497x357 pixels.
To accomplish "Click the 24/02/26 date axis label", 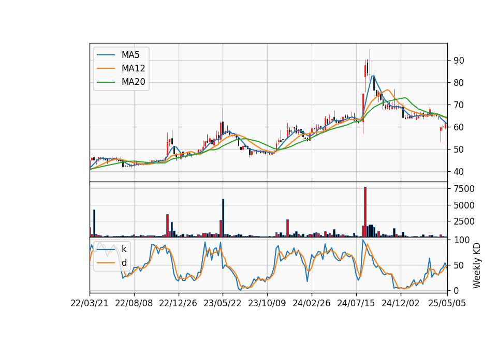I will click(312, 303).
